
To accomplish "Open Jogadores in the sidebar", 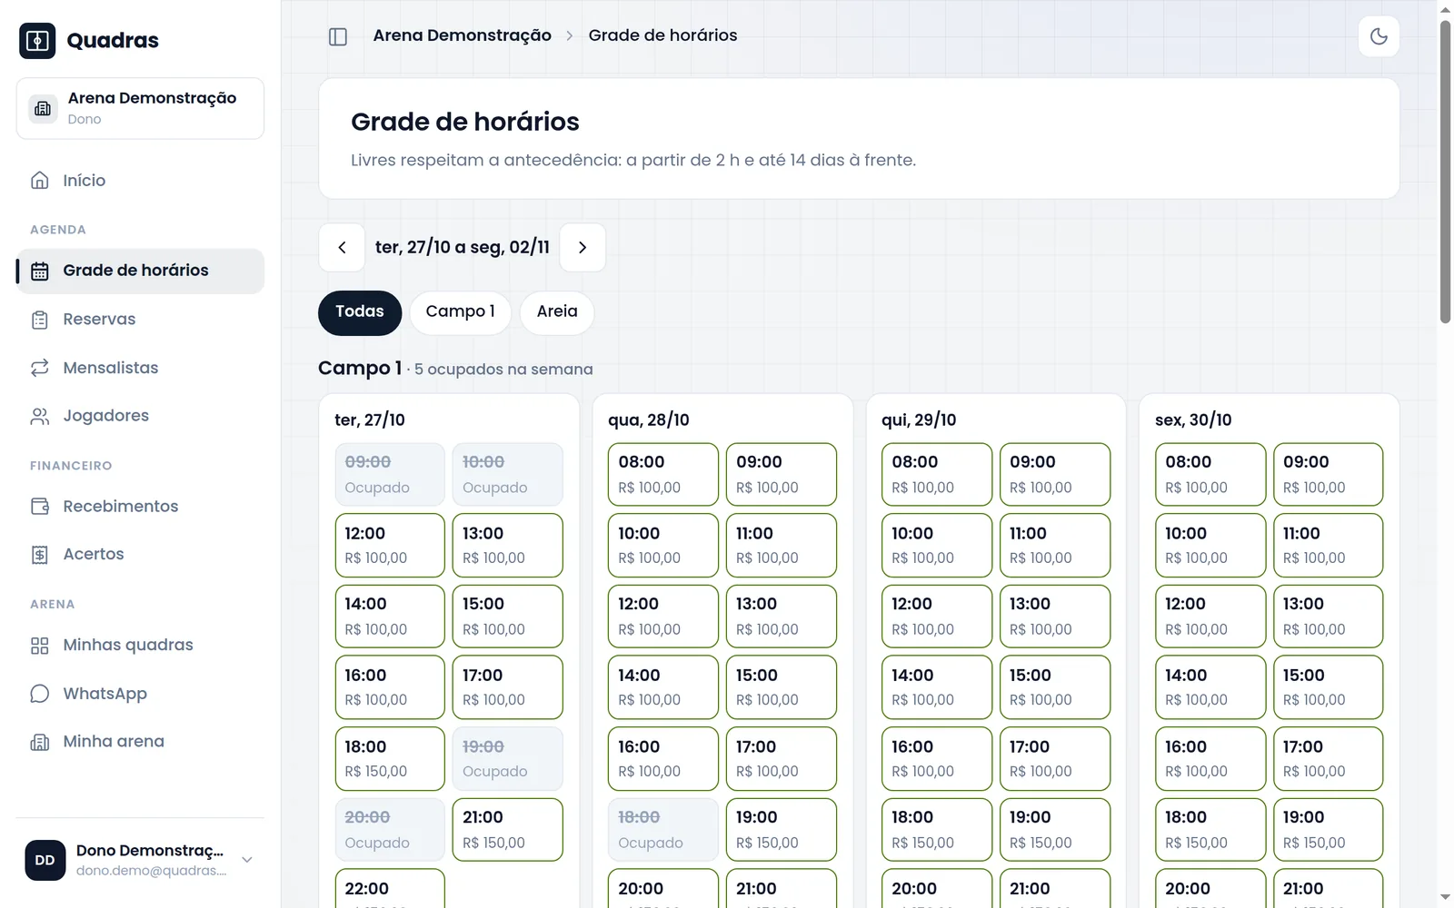I will point(140,416).
